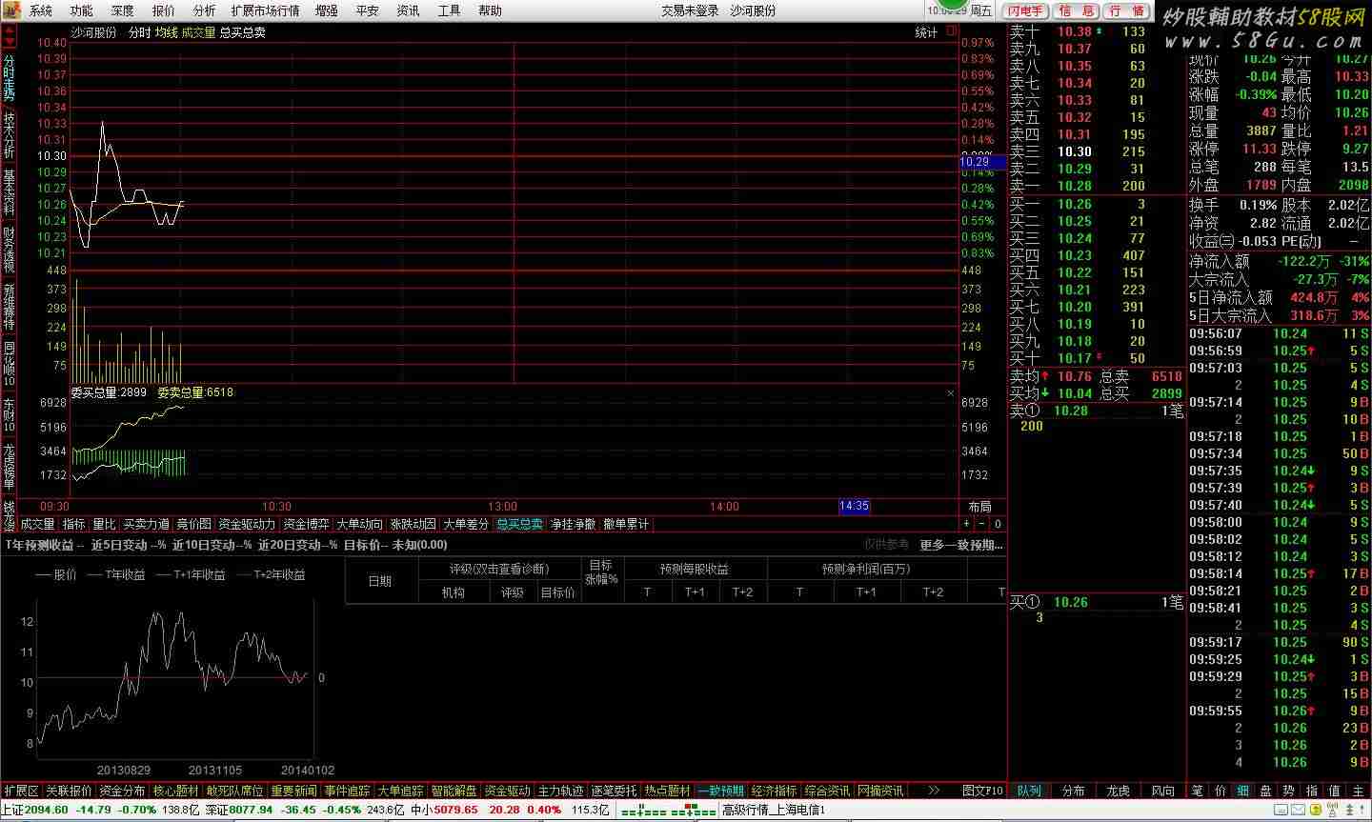Select the 龙虎 tab under the order book
Viewport: 1372px width, 822px height.
click(1119, 791)
